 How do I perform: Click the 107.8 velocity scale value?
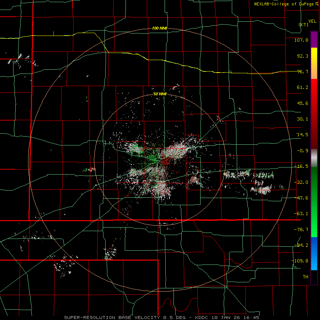301,40
